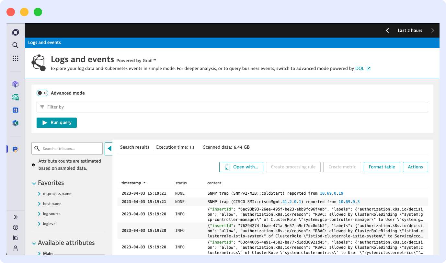Open the app launcher grid icon

(x=15, y=58)
